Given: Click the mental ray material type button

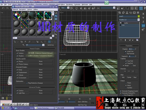Looking at the screenshot, I should point(51,45).
